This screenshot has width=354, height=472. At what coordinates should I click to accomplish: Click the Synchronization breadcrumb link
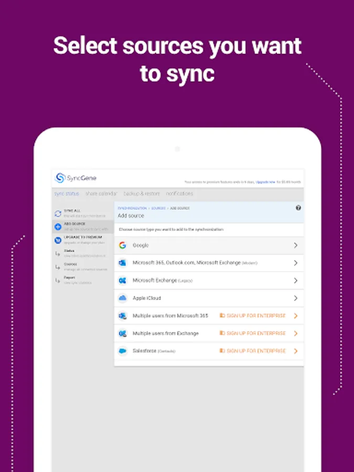(132, 208)
